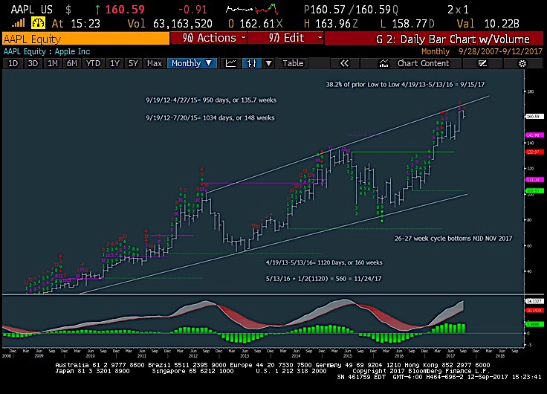Click the open price O 162.61

256,24
